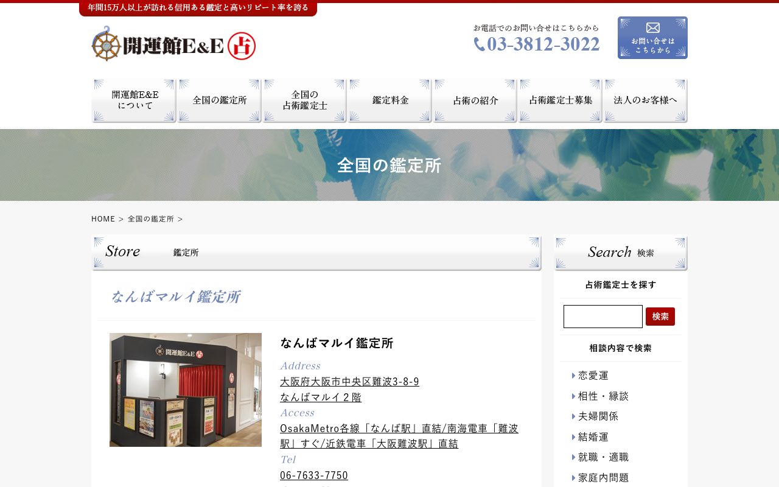Click the address 大阪府大阪市中央区難波3-8-9
Viewport: 779px width, 487px height.
click(349, 382)
